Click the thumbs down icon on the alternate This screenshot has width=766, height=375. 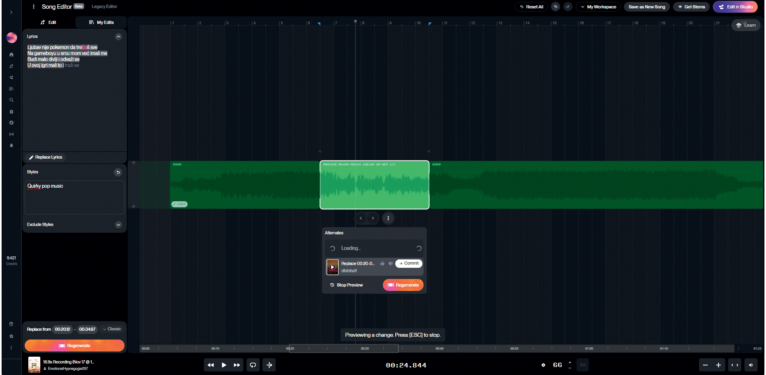click(x=390, y=263)
